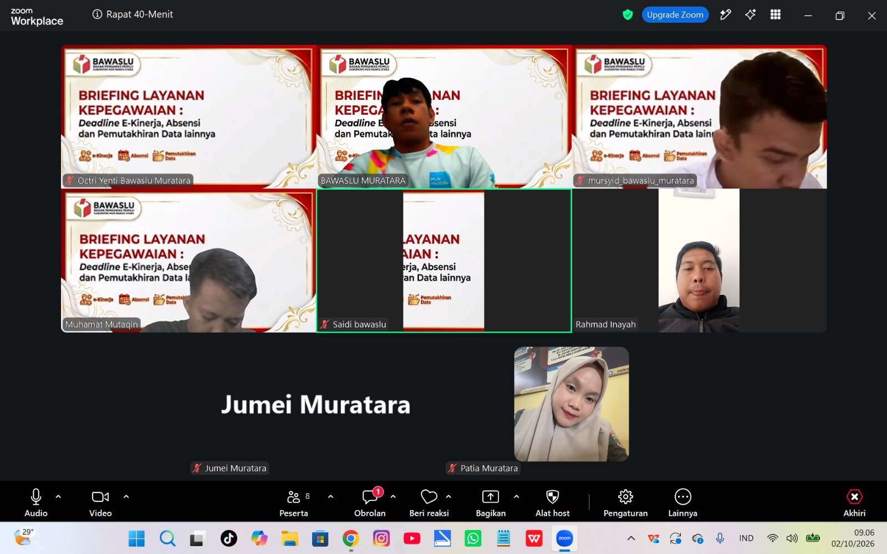Expand the reactions options arrow
The width and height of the screenshot is (887, 554).
click(x=448, y=497)
